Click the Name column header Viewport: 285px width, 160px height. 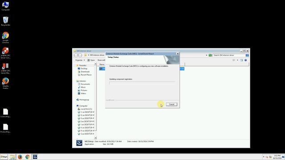coord(102,64)
